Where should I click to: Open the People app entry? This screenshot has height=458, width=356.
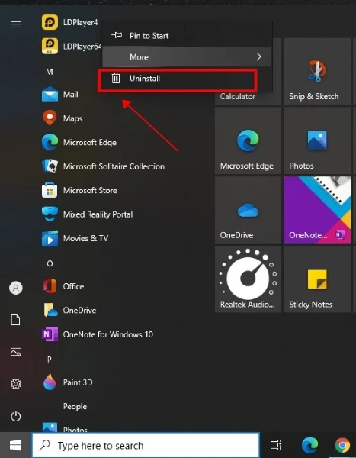tap(75, 406)
